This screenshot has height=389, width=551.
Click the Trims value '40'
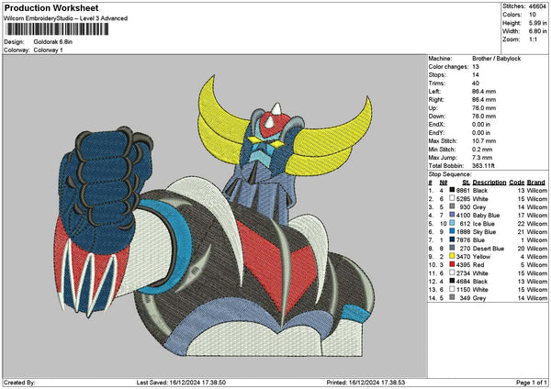click(x=476, y=83)
